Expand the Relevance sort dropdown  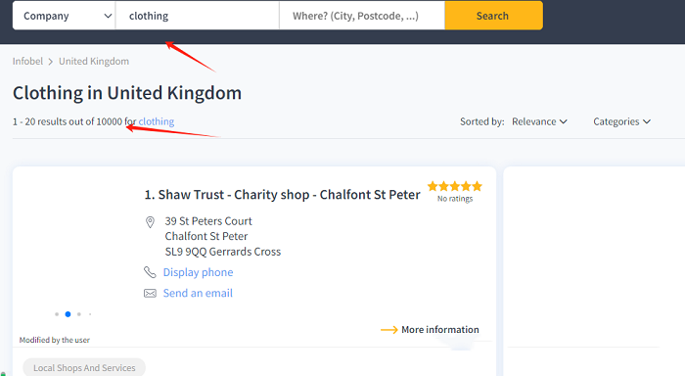click(539, 121)
